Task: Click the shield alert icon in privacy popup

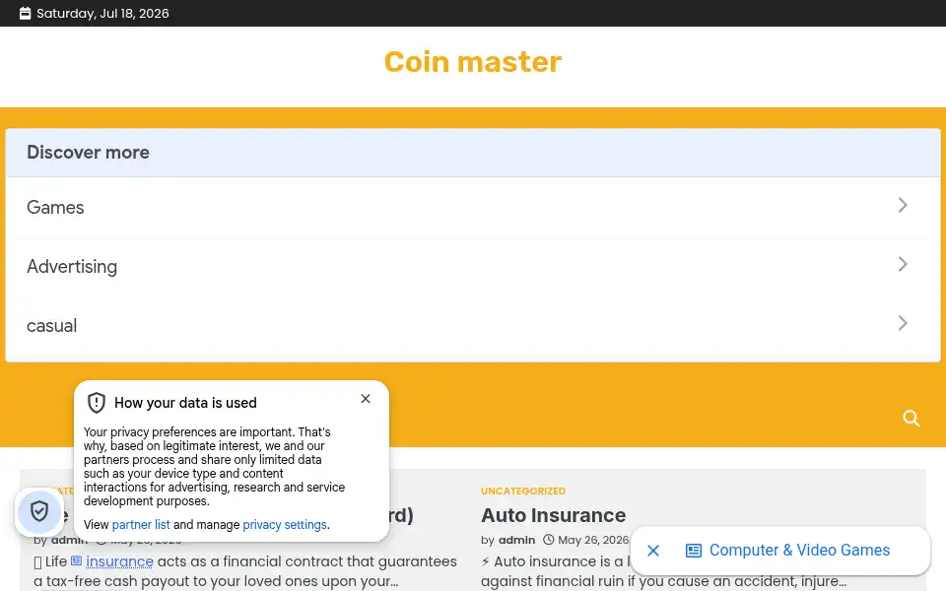Action: [97, 402]
